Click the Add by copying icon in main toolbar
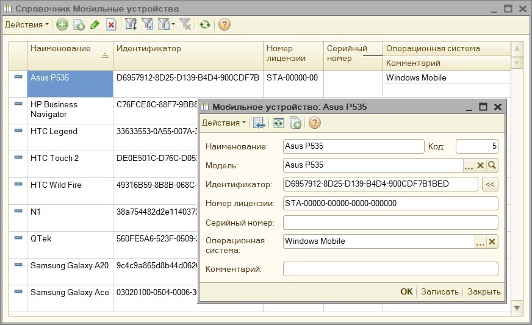 pos(79,24)
